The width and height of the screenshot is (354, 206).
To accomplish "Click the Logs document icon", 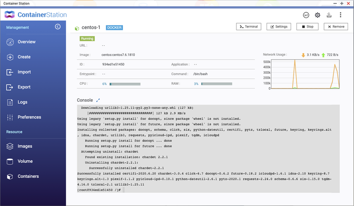I will (x=10, y=102).
